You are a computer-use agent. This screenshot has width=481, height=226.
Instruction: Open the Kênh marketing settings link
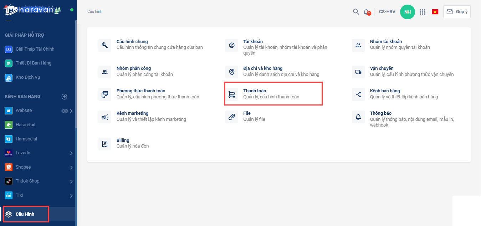pos(132,113)
